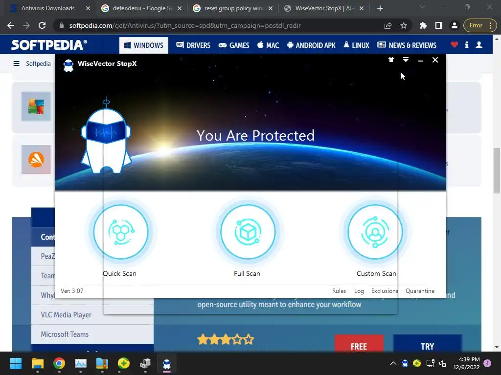Open Chrome profile avatar

pyautogui.click(x=454, y=25)
